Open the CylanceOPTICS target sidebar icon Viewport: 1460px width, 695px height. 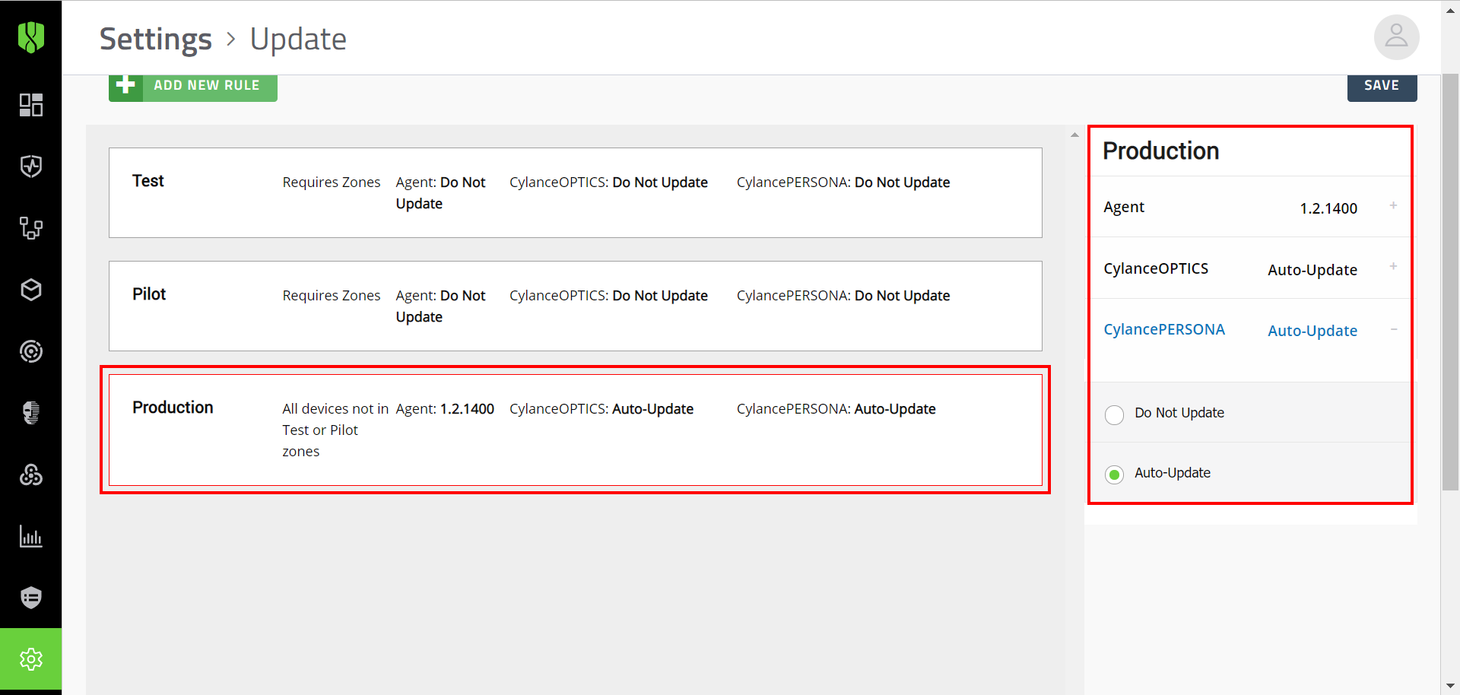point(31,351)
